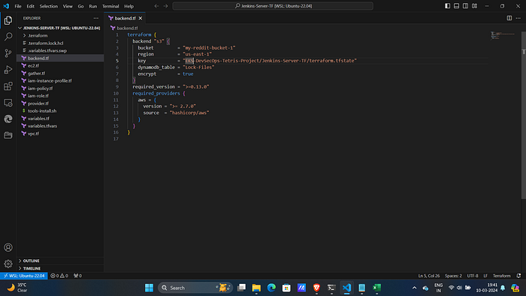
Task: Open editor more actions ellipsis
Action: click(518, 18)
